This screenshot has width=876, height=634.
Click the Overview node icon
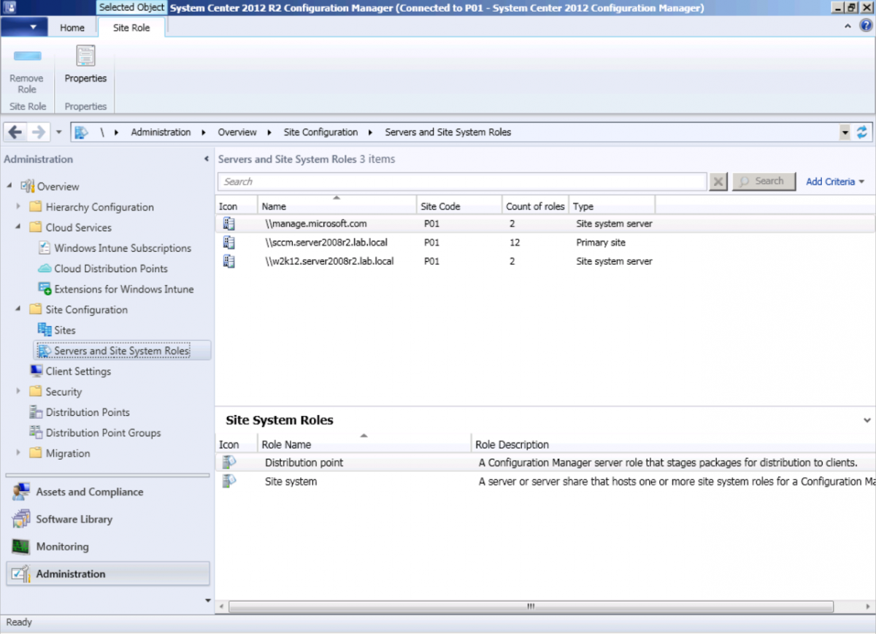click(x=28, y=186)
